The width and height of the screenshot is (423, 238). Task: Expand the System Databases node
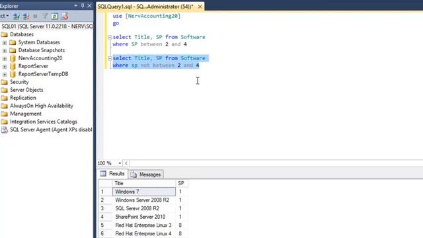point(5,42)
